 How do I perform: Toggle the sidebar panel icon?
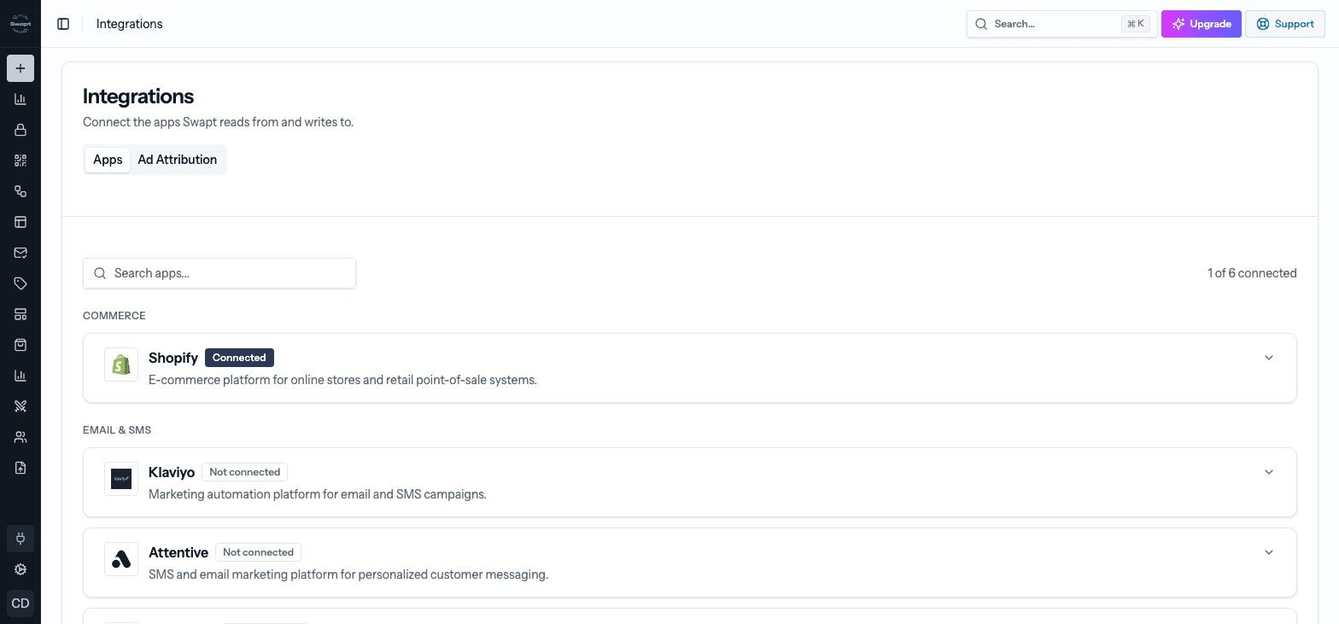click(63, 24)
